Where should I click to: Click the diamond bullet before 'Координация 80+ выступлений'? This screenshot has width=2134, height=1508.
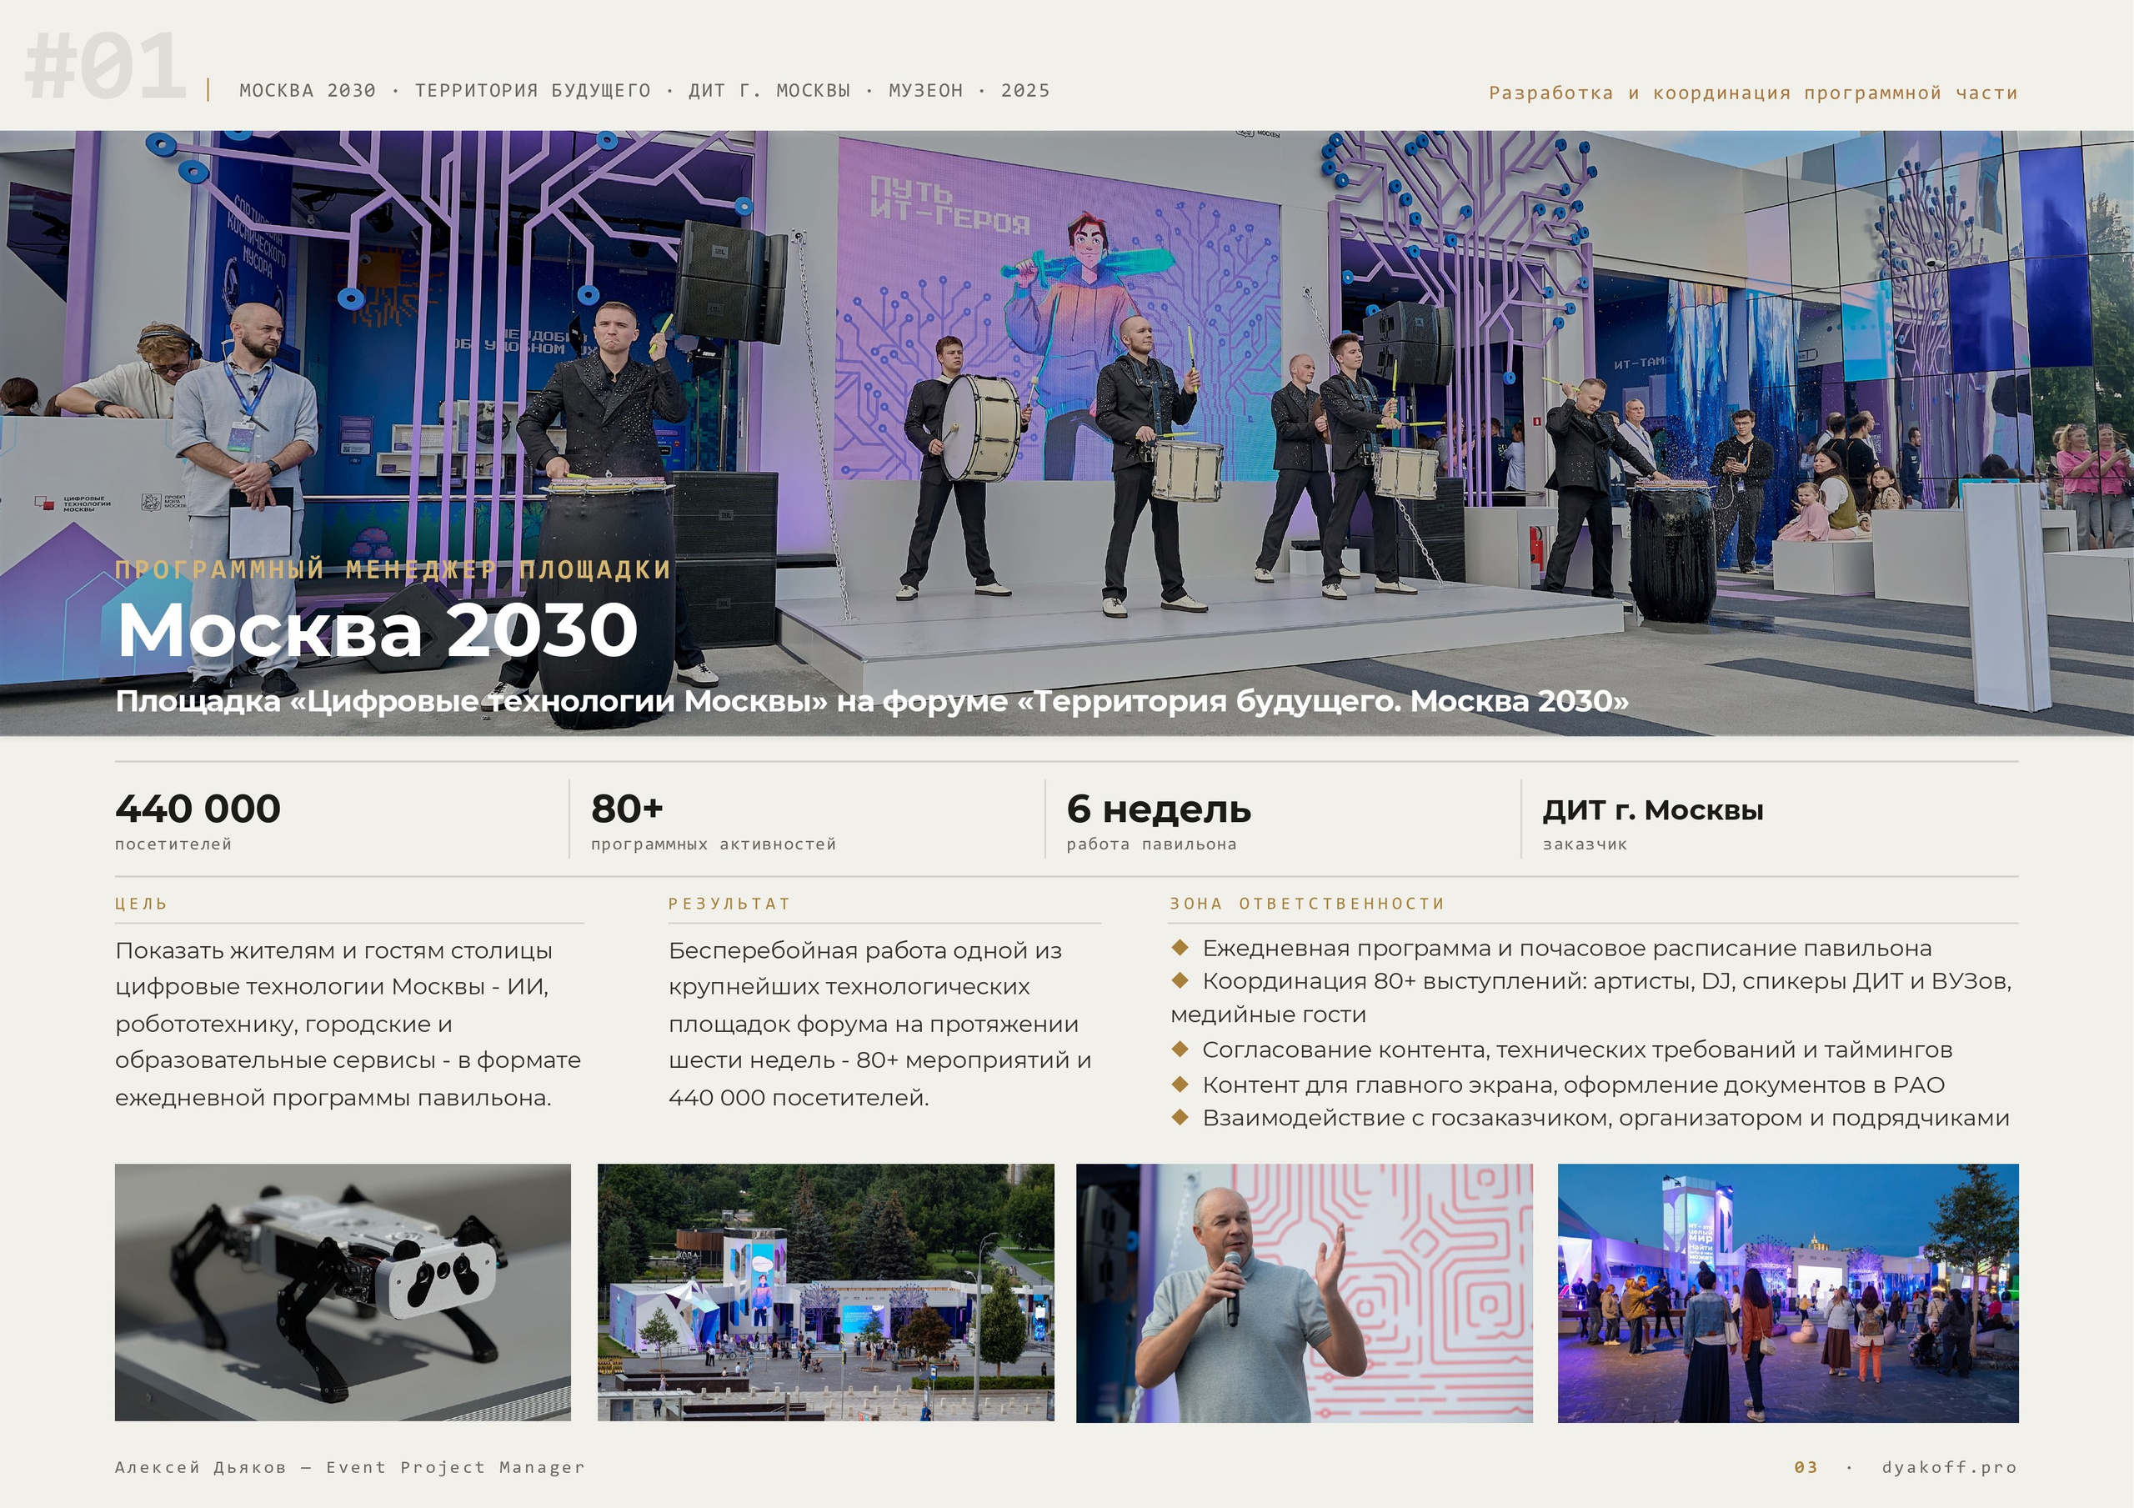coord(1180,980)
